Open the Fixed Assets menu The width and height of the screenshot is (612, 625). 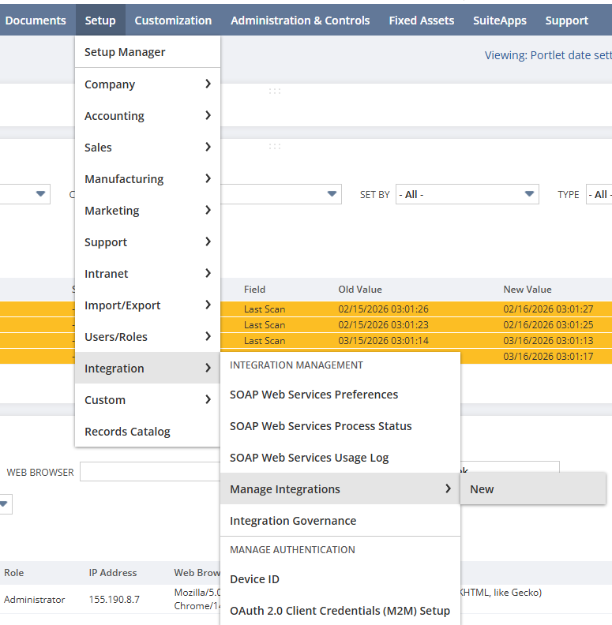click(422, 21)
